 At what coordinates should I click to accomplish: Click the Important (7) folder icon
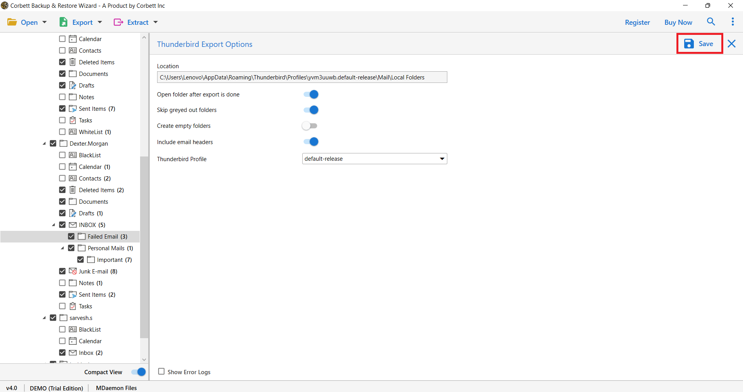(x=91, y=260)
